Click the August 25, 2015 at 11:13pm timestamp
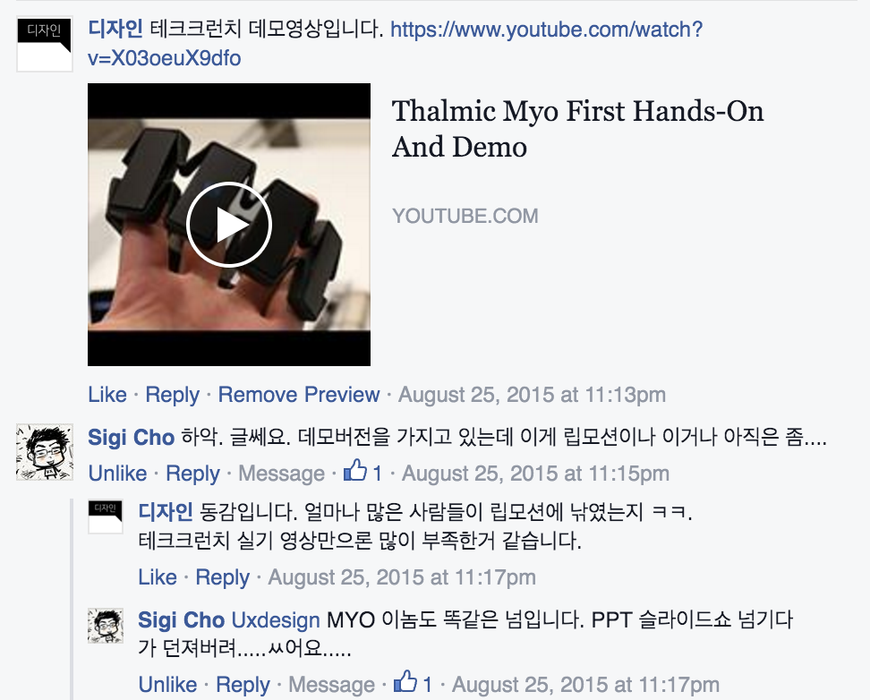 532,395
